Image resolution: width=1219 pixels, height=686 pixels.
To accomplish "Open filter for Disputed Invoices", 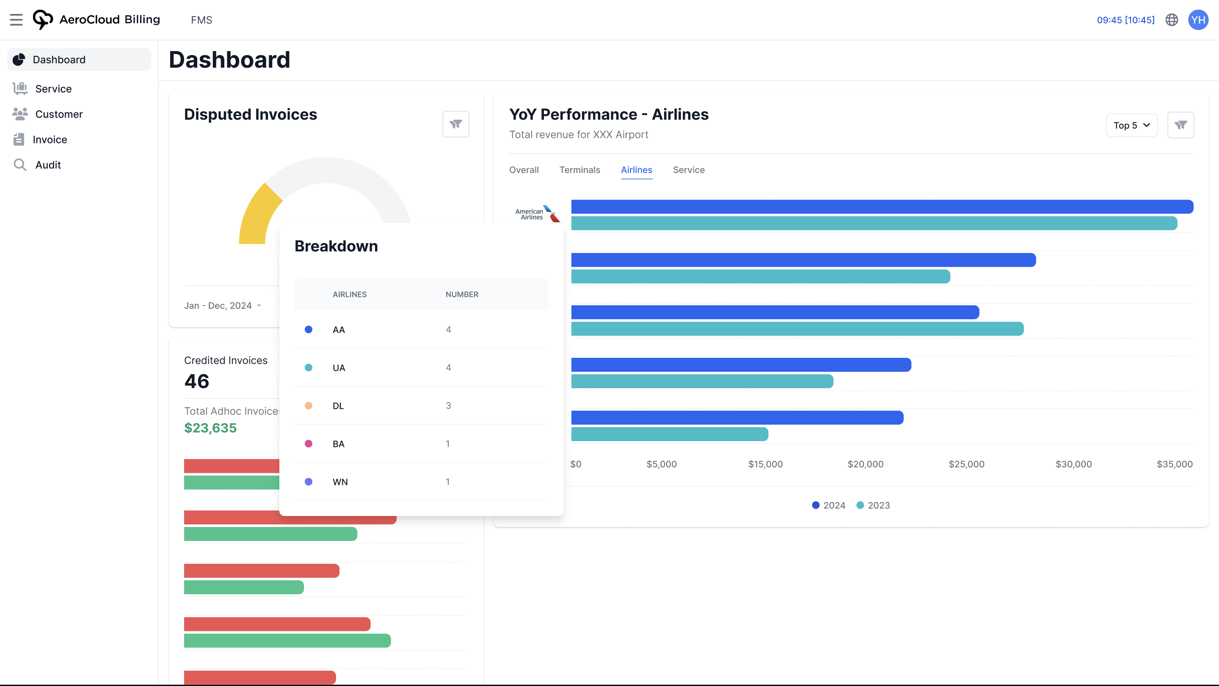I will 455,124.
